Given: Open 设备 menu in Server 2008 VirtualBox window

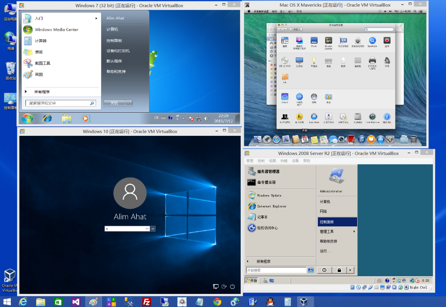Looking at the screenshot, I should tap(295, 161).
